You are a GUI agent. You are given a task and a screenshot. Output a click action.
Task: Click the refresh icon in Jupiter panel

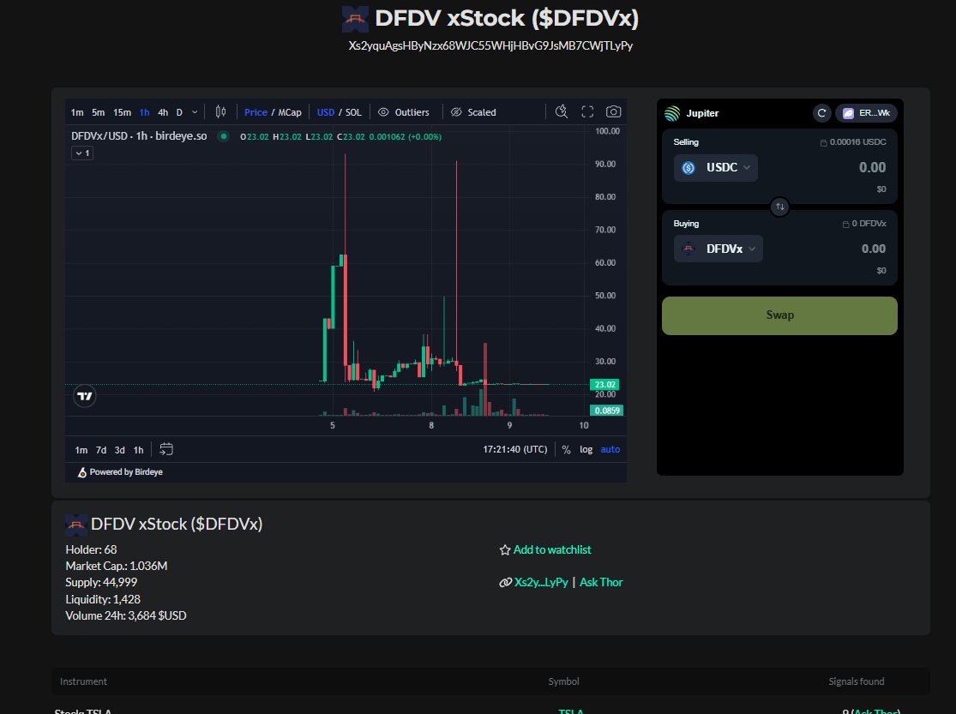(x=821, y=112)
